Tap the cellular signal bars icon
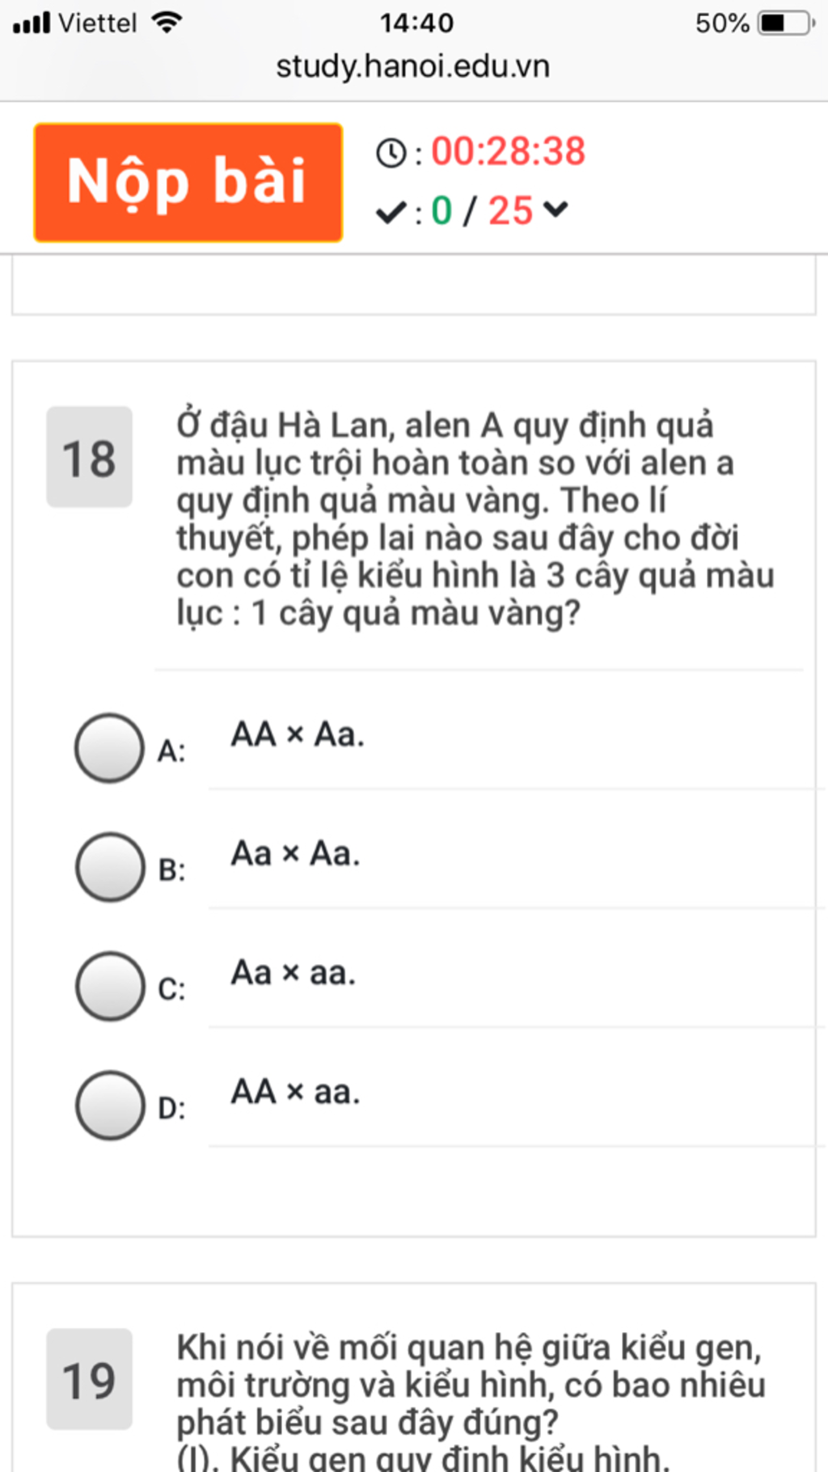This screenshot has height=1472, width=828. point(32,23)
